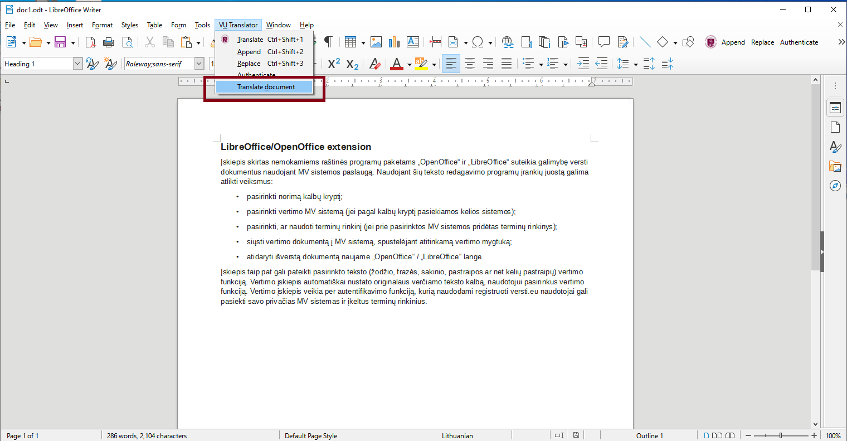This screenshot has height=441, width=847.
Task: Apply subscript formatting
Action: point(352,64)
